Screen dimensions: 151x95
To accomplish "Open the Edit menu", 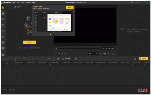I will click(18, 3).
